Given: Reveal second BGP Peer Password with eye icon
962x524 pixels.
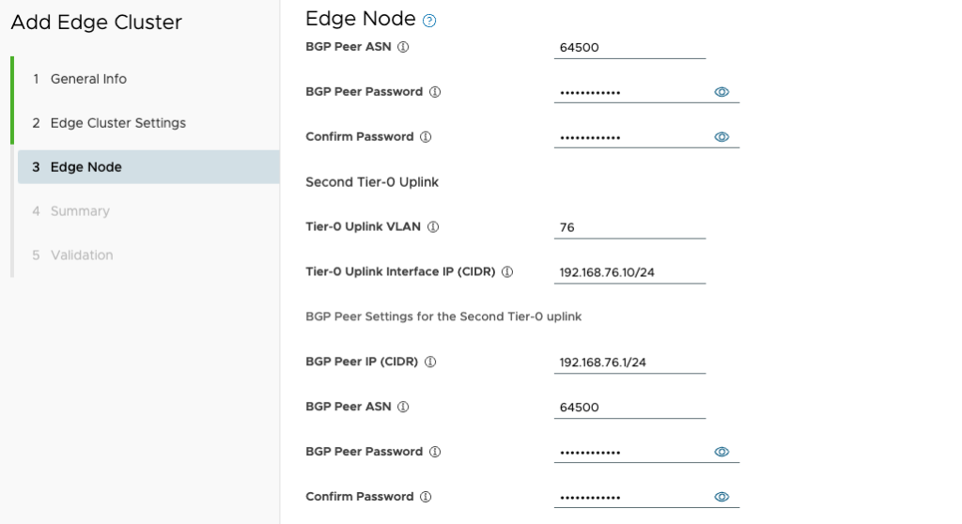Looking at the screenshot, I should (x=721, y=452).
